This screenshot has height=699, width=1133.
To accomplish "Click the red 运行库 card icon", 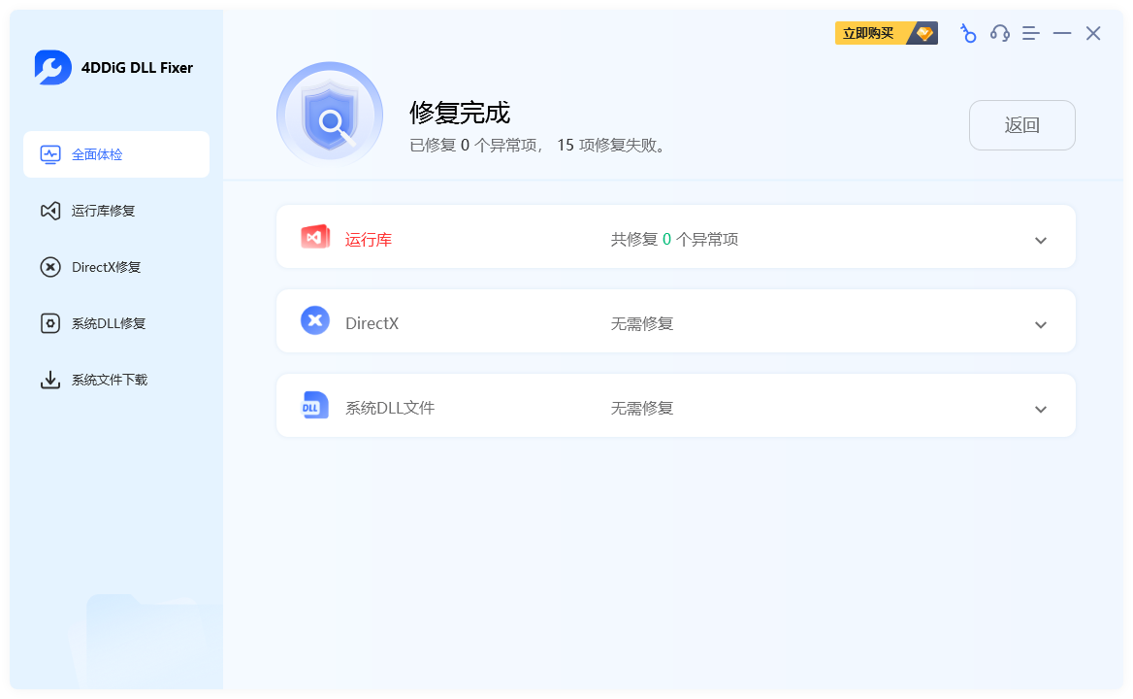I will pyautogui.click(x=314, y=236).
